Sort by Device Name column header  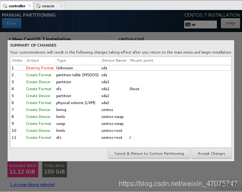(114, 61)
